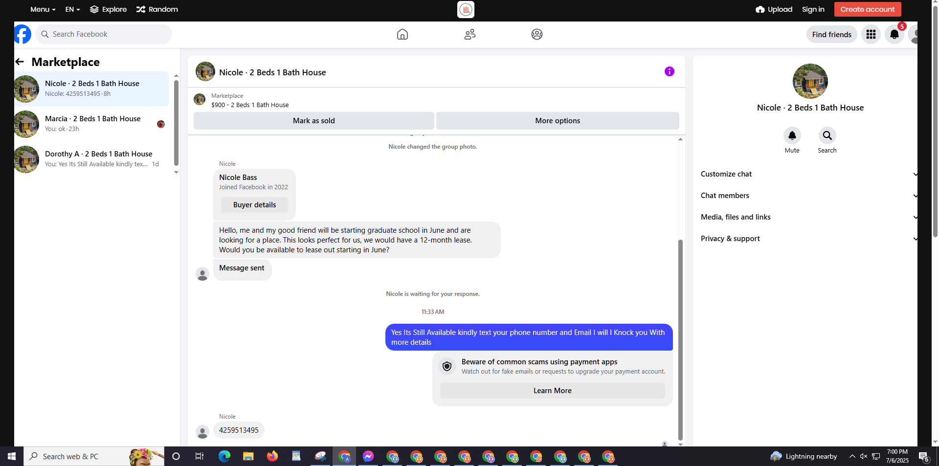The image size is (939, 466).
Task: Open the Facebook logo home link
Action: click(22, 34)
